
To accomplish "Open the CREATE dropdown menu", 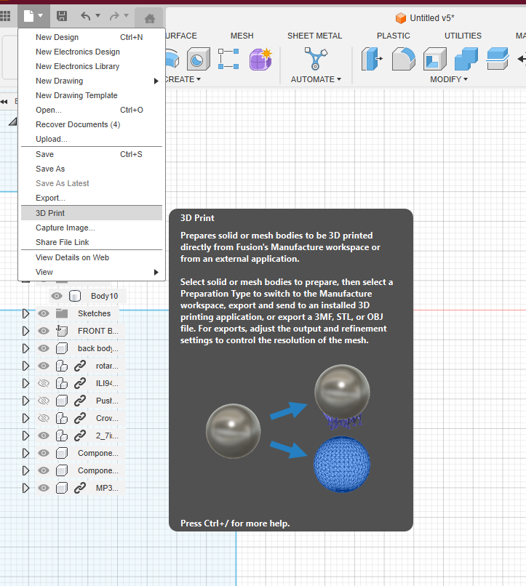I will pos(183,79).
